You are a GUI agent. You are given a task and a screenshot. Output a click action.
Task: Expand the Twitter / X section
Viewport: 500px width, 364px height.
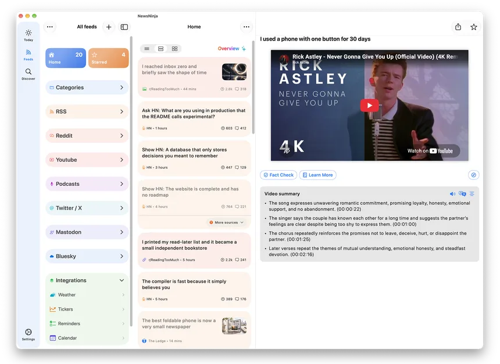coord(87,208)
